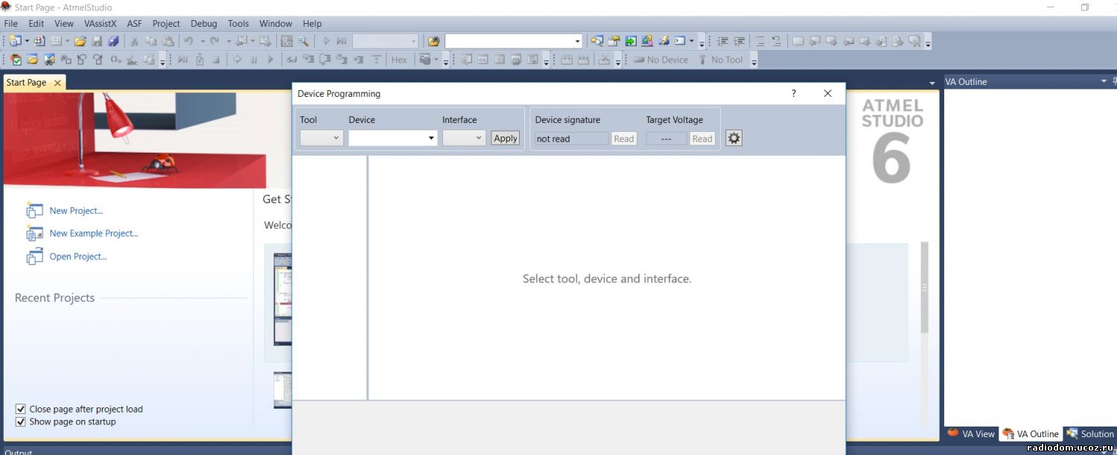Screen dimensions: 1117x455
Task: Expand the Redo history dropdown arrow
Action: click(x=228, y=41)
